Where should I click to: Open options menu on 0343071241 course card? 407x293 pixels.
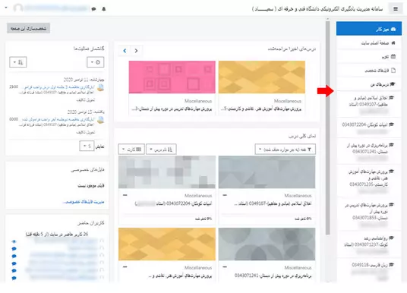(x=225, y=266)
